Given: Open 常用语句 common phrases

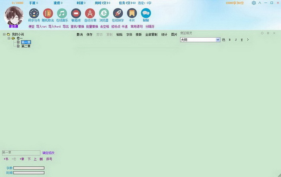Looking at the screenshot, I should [x=137, y=26].
